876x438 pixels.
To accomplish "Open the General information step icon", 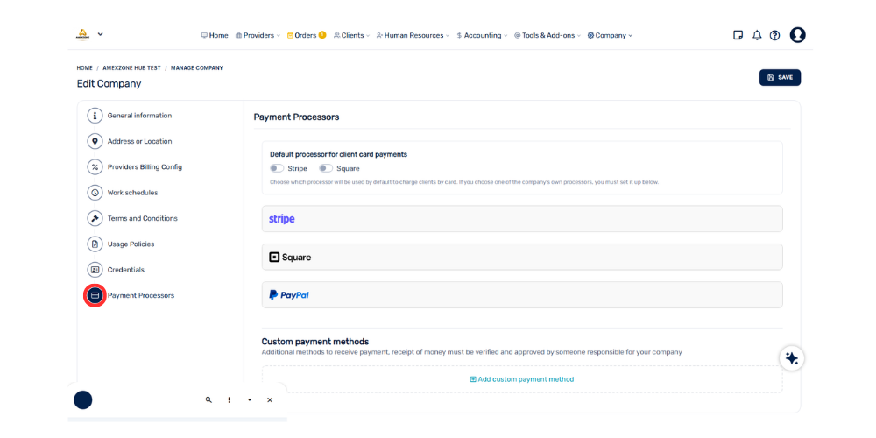I will tap(95, 116).
